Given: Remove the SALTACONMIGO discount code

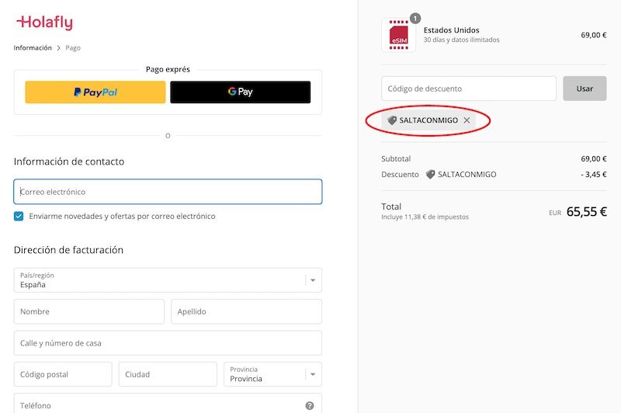Looking at the screenshot, I should click(467, 120).
